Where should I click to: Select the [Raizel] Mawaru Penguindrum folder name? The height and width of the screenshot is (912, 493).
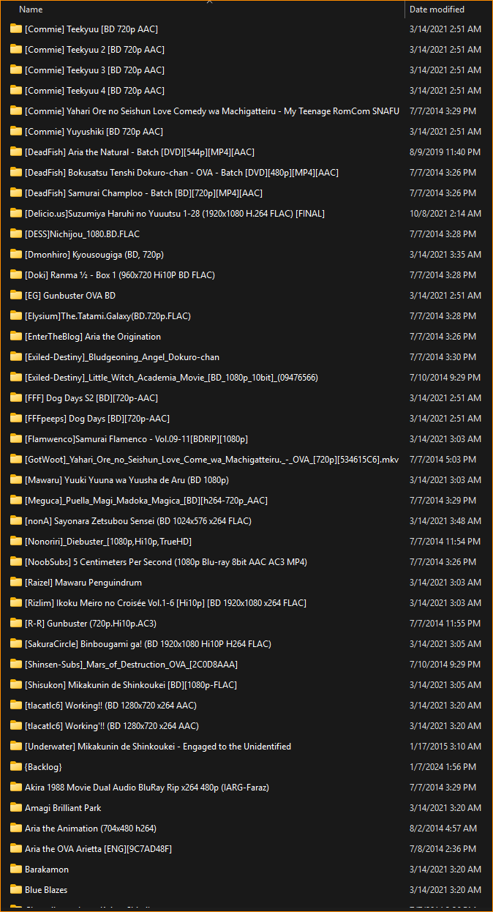click(83, 583)
